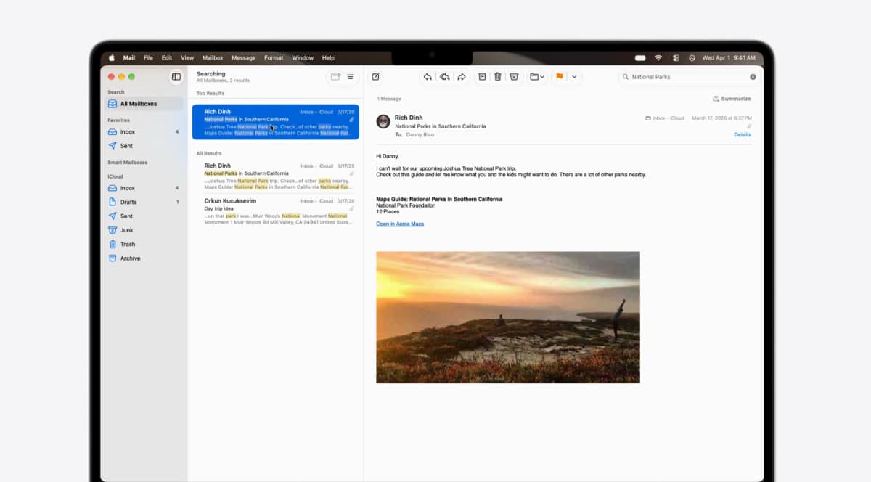Expand the flag color dropdown arrow
The image size is (871, 482).
click(x=574, y=77)
